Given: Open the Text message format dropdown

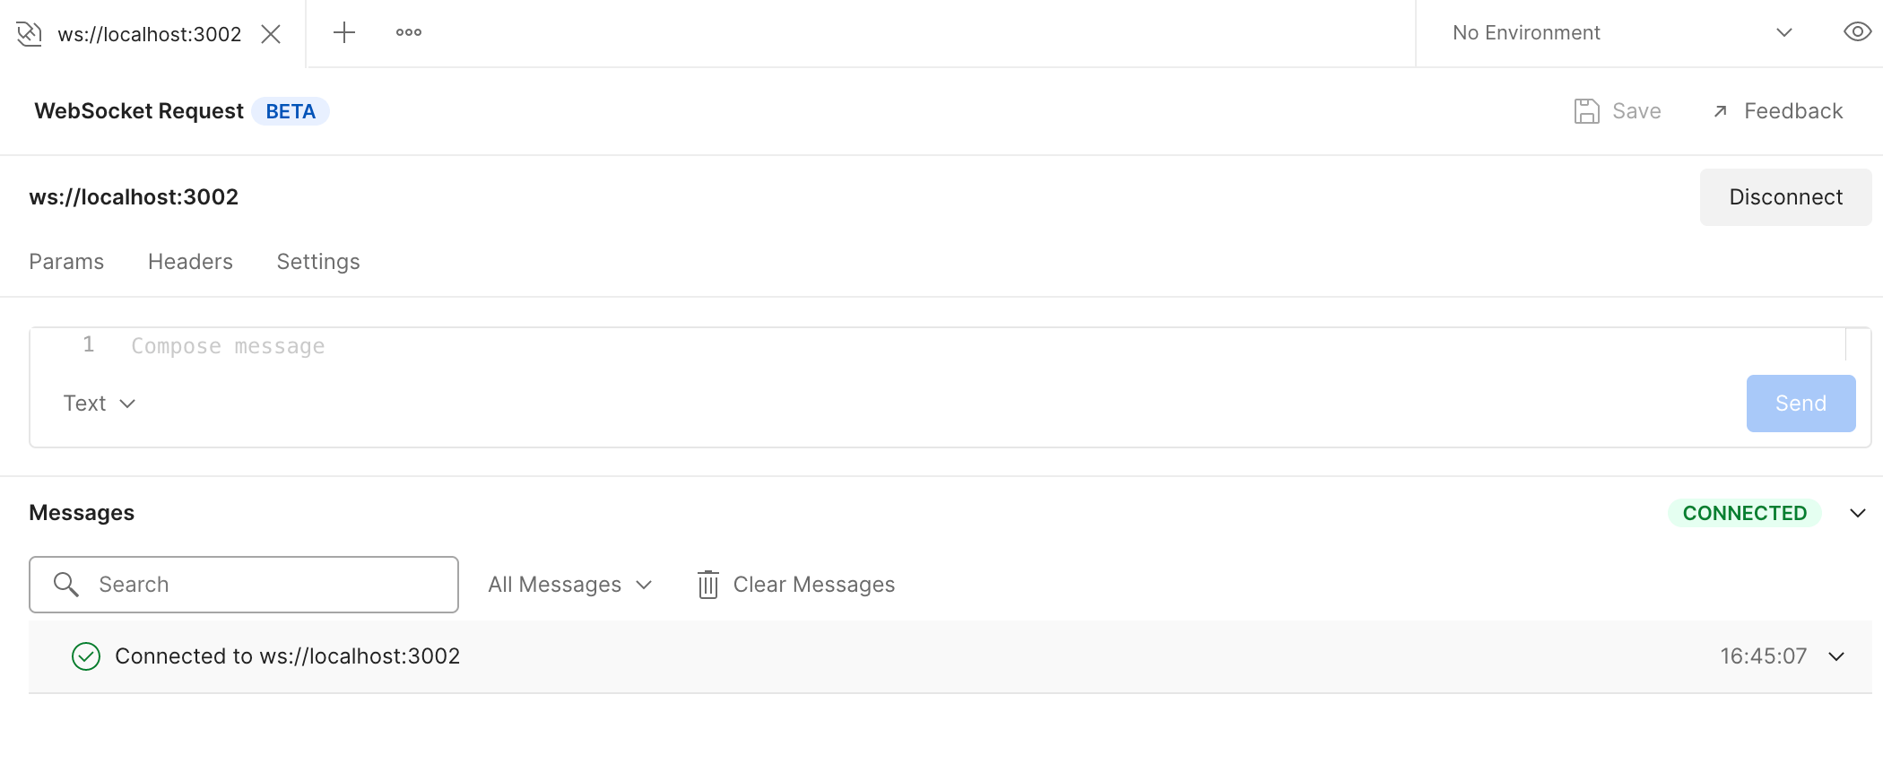Looking at the screenshot, I should click(99, 404).
